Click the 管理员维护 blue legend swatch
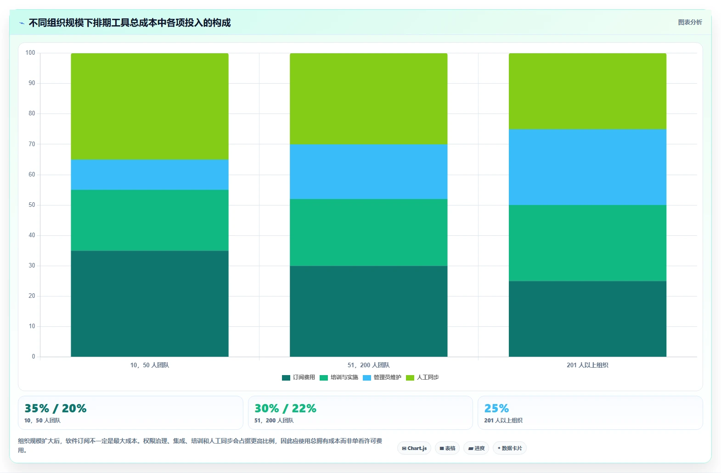This screenshot has height=473, width=721. (x=367, y=378)
